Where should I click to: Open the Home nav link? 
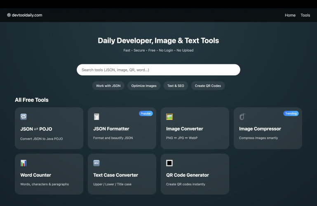point(290,15)
